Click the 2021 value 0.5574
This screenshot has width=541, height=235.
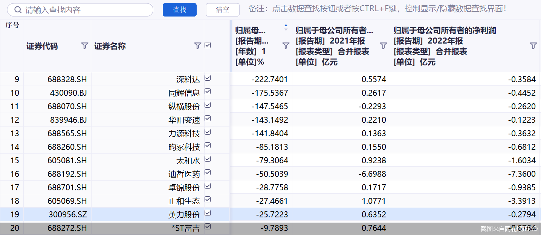click(374, 79)
